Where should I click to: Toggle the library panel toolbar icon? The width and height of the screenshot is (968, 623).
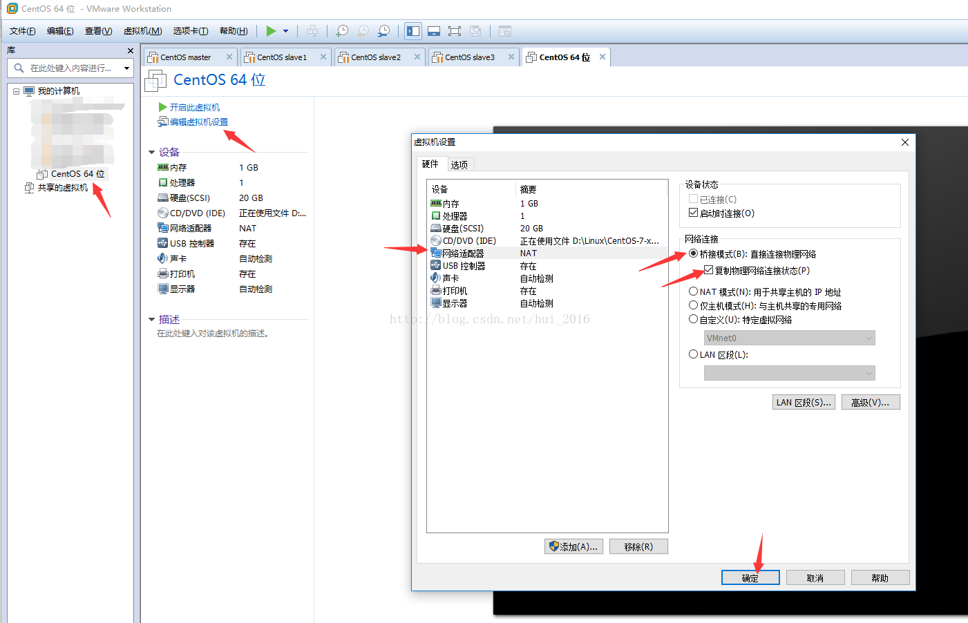coord(413,31)
